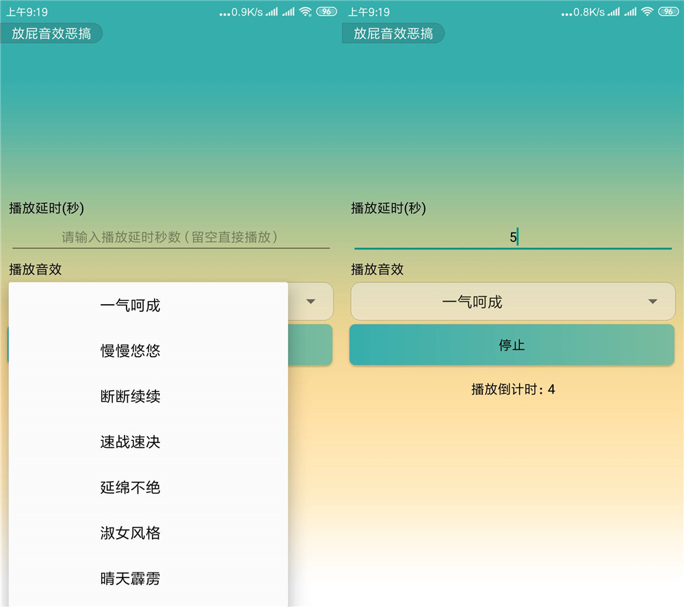Image resolution: width=684 pixels, height=607 pixels.
Task: Select the 速战速决 sound option
Action: [x=130, y=442]
